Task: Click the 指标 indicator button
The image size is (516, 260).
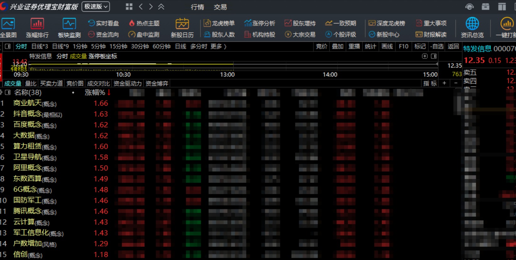Action: pyautogui.click(x=430, y=83)
